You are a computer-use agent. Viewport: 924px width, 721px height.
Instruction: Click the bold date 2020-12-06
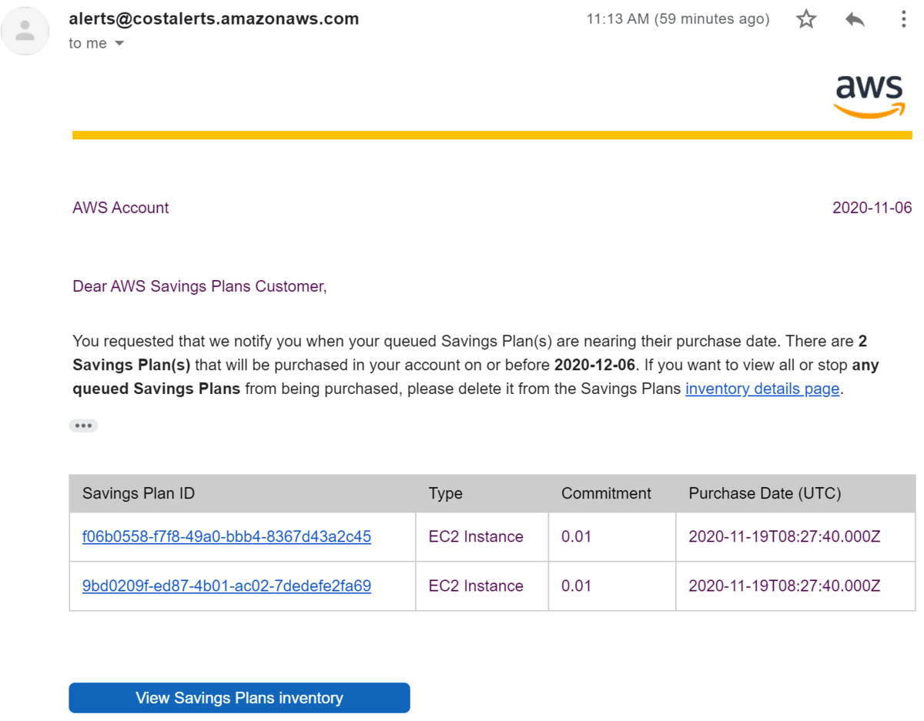(594, 365)
